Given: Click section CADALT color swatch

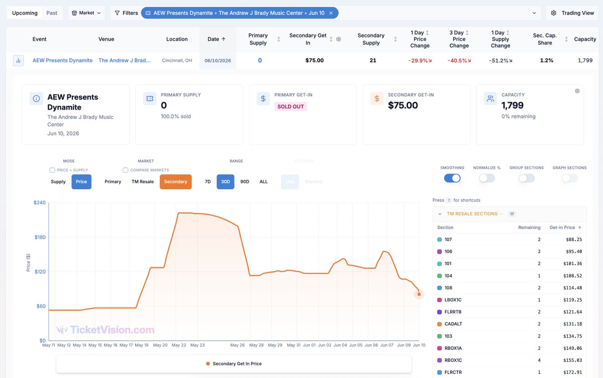Looking at the screenshot, I should (440, 324).
